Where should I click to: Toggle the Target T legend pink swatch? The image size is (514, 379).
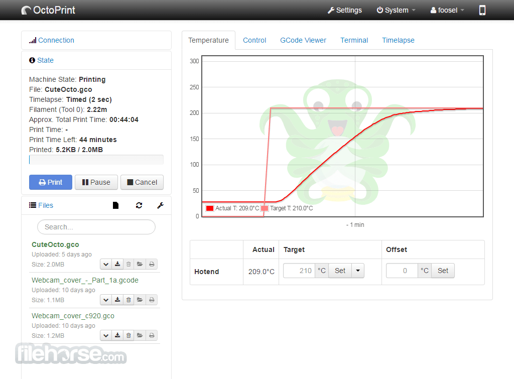[265, 208]
